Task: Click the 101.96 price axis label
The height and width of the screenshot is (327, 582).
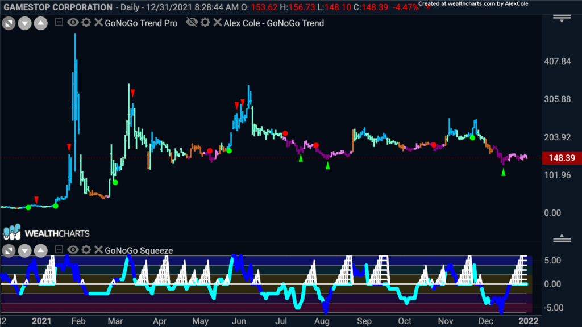Action: coord(558,175)
